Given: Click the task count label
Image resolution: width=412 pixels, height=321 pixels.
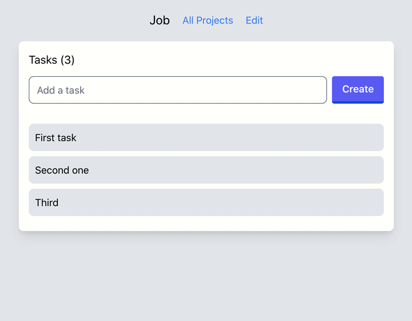Looking at the screenshot, I should pyautogui.click(x=52, y=60).
